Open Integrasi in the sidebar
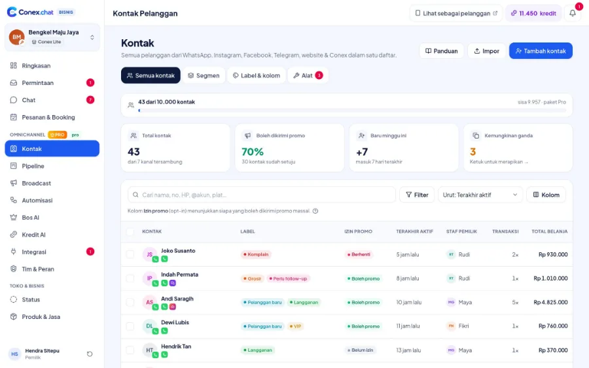This screenshot has width=589, height=368. pos(52,252)
